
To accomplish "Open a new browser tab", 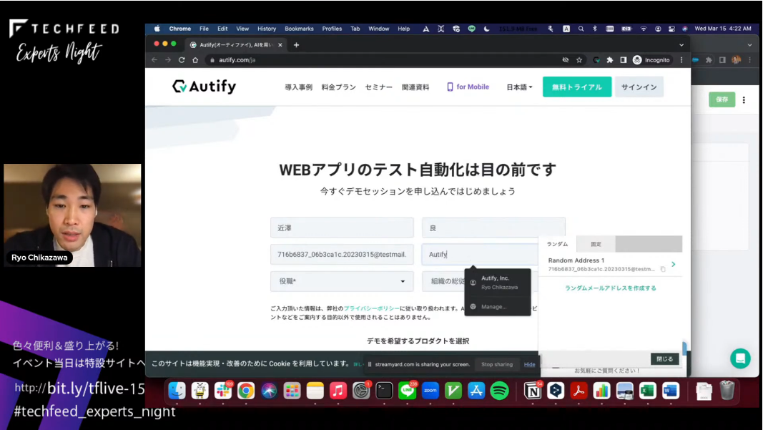I will [x=296, y=45].
